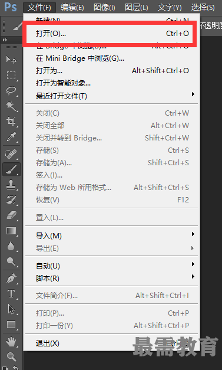This screenshot has height=370, width=222.
Task: Click 打开为智能对象... menu entry
Action: (111, 83)
